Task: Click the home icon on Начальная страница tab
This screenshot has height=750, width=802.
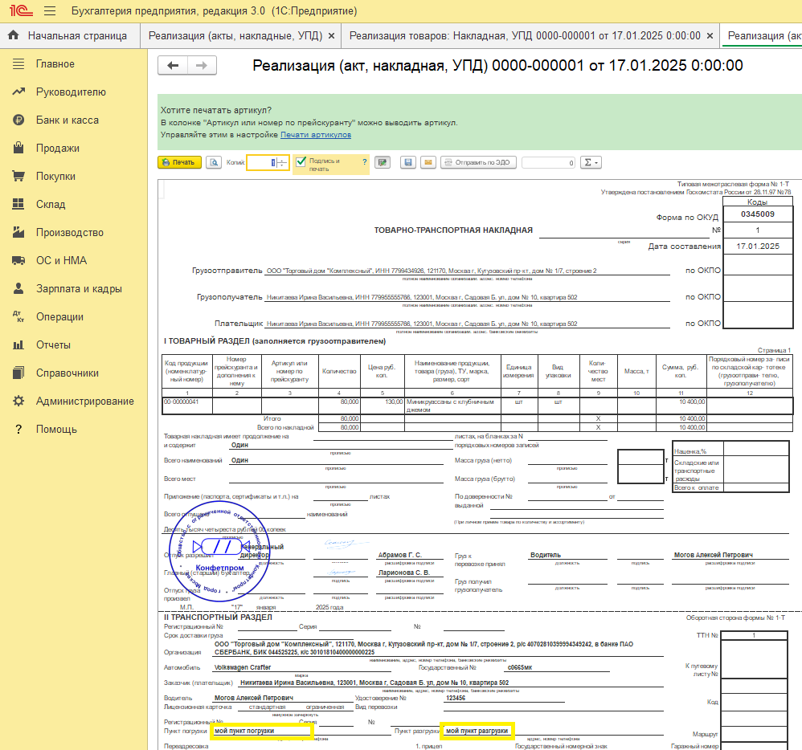Action: click(14, 35)
